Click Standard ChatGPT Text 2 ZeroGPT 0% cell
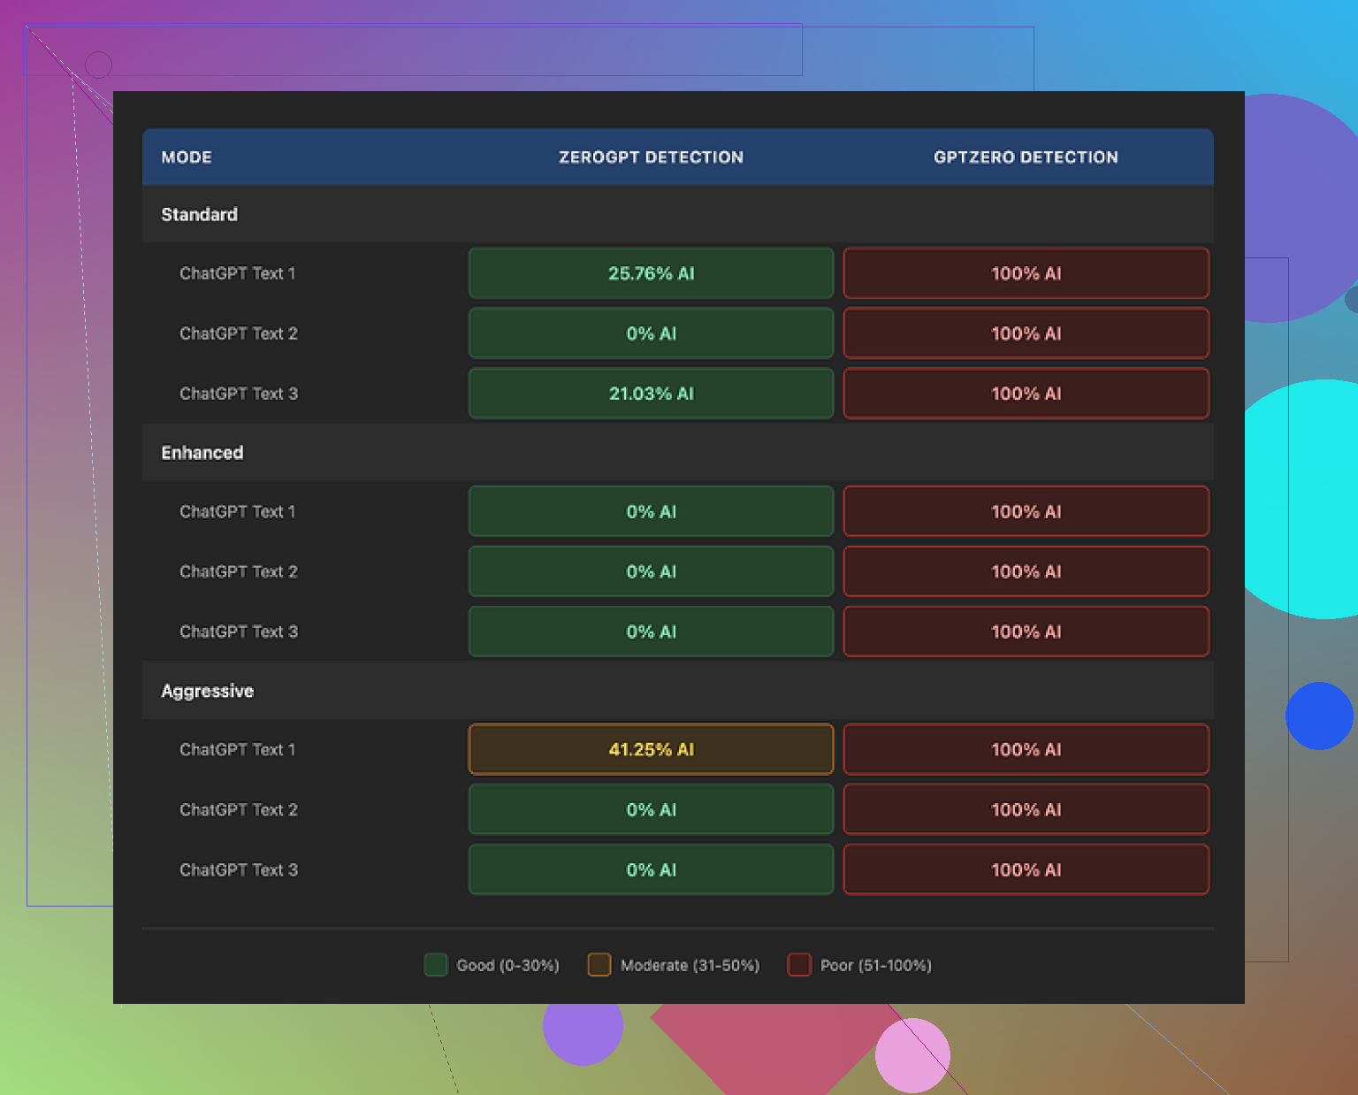The height and width of the screenshot is (1095, 1358). [651, 333]
